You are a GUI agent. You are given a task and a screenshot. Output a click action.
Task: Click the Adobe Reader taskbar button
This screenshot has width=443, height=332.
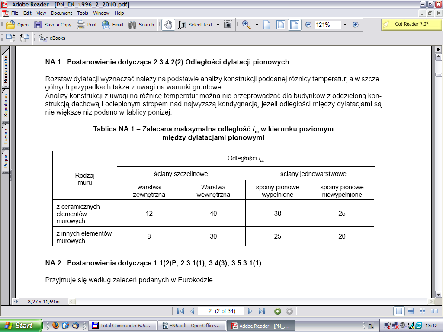pos(261,326)
